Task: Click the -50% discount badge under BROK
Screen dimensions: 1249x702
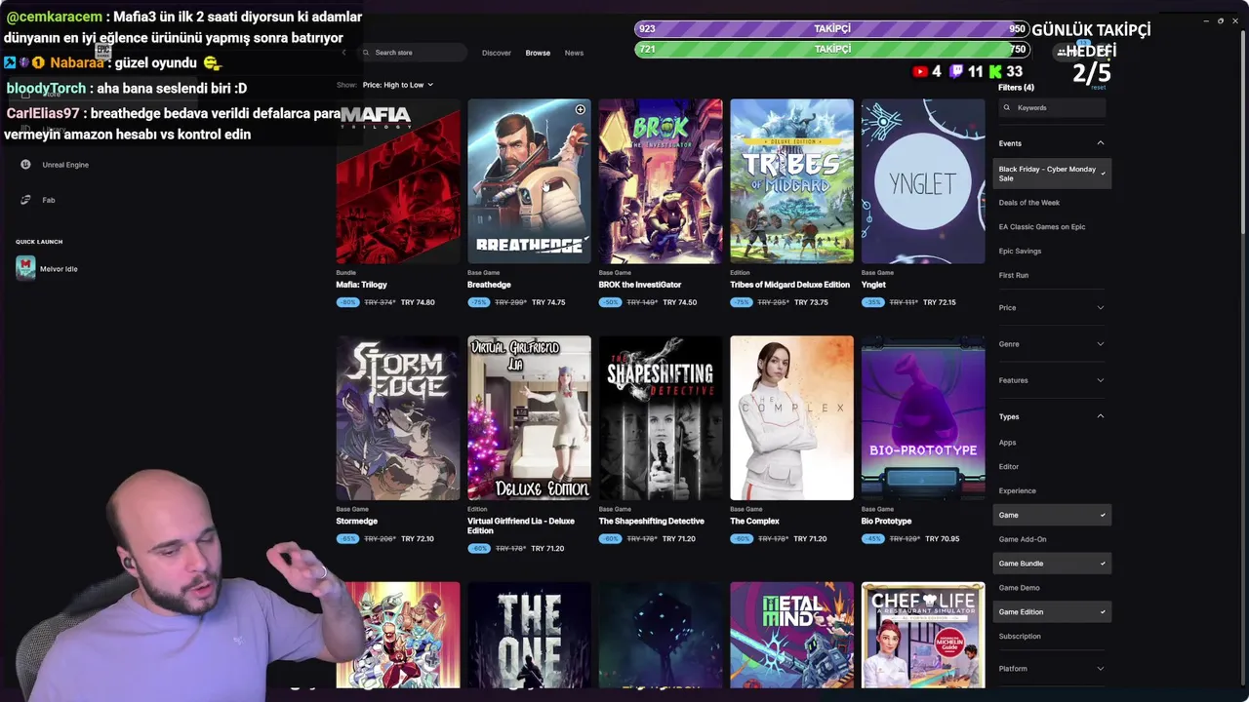Action: [610, 302]
